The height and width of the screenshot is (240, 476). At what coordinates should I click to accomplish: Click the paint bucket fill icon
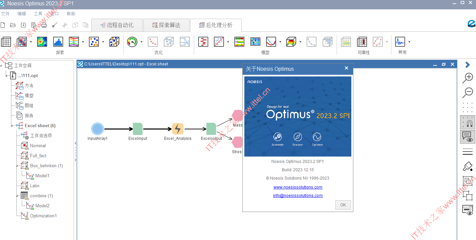[x=468, y=166]
